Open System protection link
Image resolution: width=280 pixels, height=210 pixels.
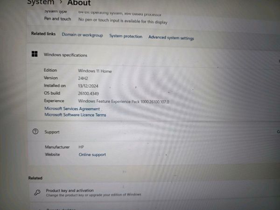tap(126, 36)
